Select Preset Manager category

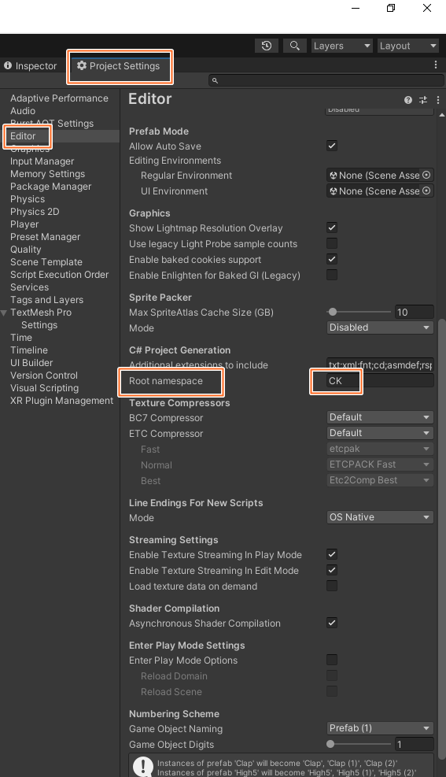point(45,237)
